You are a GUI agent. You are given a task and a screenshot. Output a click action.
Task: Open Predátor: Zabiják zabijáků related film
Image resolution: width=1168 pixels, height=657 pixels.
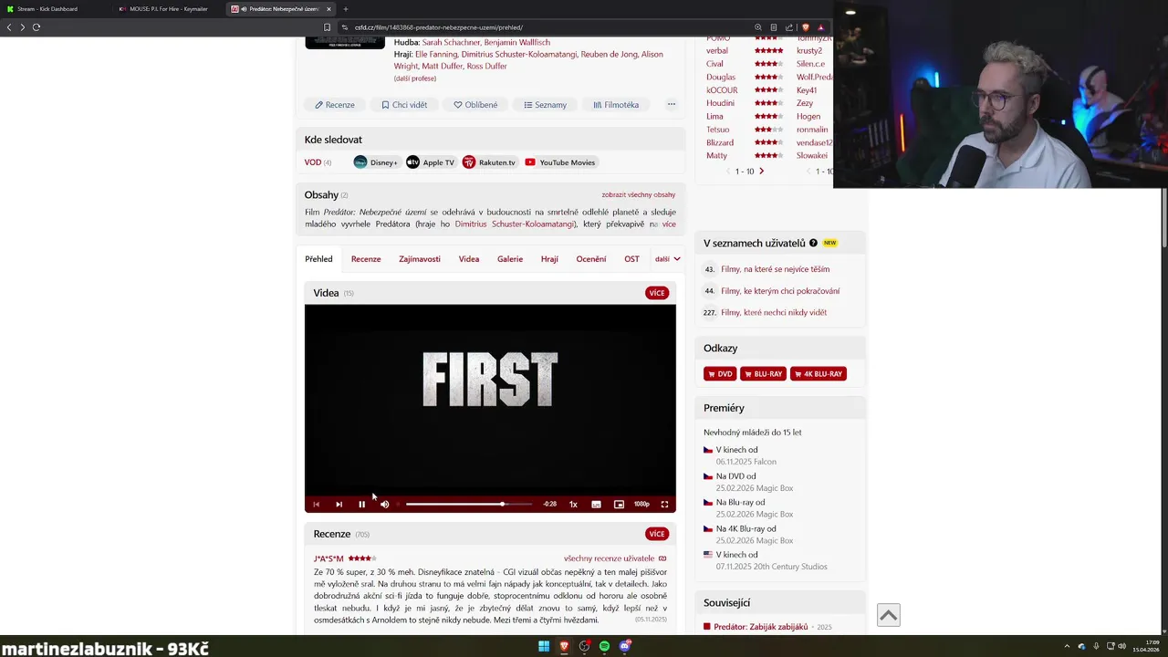coord(760,627)
